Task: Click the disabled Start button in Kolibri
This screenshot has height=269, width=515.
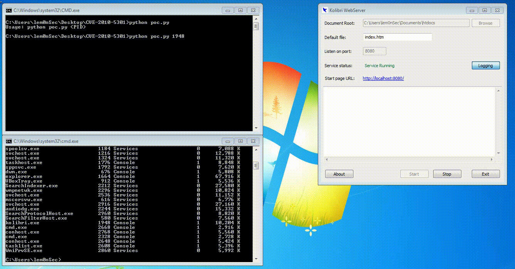Action: point(414,174)
